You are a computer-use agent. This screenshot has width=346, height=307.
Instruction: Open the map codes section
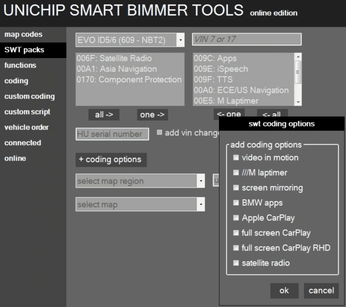(x=24, y=35)
